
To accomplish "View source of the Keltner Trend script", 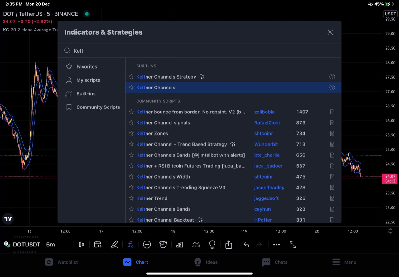I will click(x=332, y=198).
